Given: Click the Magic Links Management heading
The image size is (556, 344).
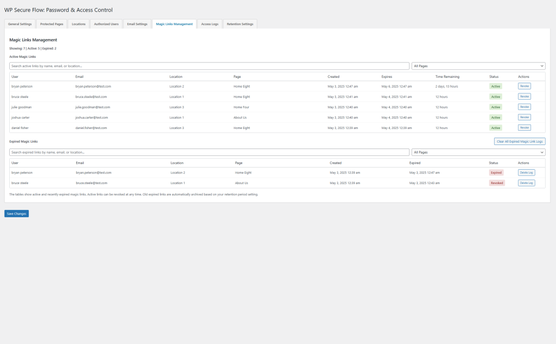Looking at the screenshot, I should point(33,40).
